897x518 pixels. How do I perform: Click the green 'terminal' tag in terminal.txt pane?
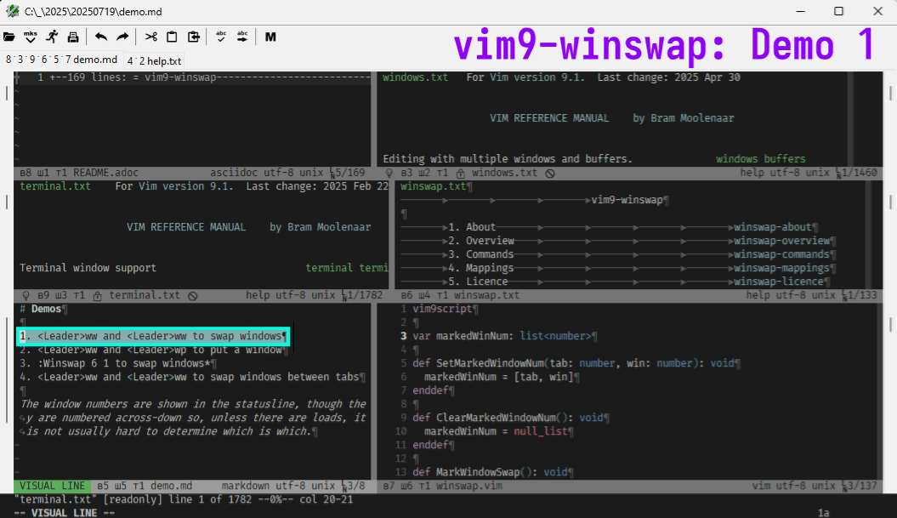(x=329, y=268)
